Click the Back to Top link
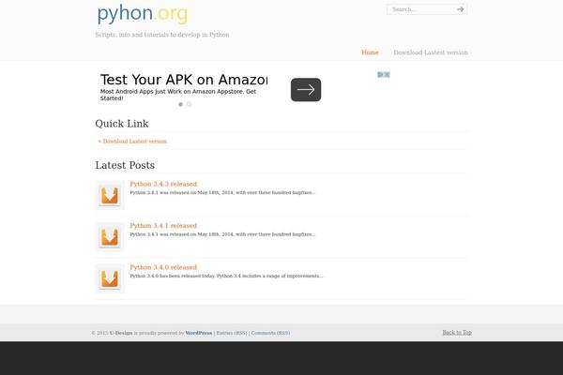The image size is (563, 375). click(x=457, y=332)
